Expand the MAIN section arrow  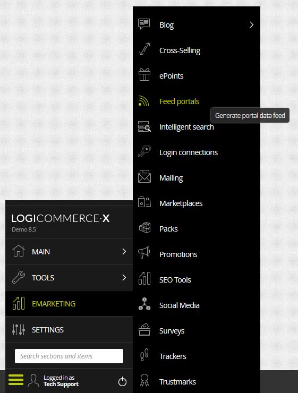tap(124, 251)
